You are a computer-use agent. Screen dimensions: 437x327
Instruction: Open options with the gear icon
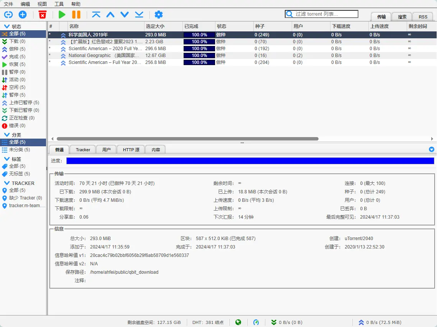158,15
